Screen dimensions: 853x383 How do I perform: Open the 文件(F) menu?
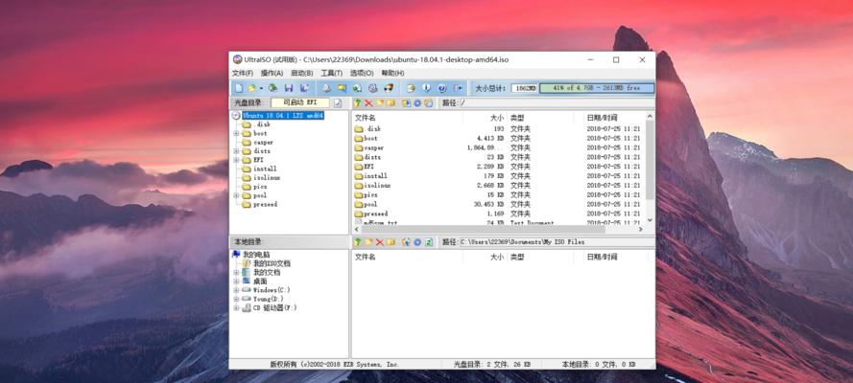click(243, 73)
